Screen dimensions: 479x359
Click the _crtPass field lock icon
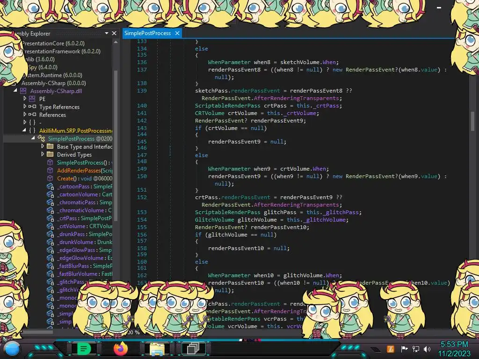[51, 218]
